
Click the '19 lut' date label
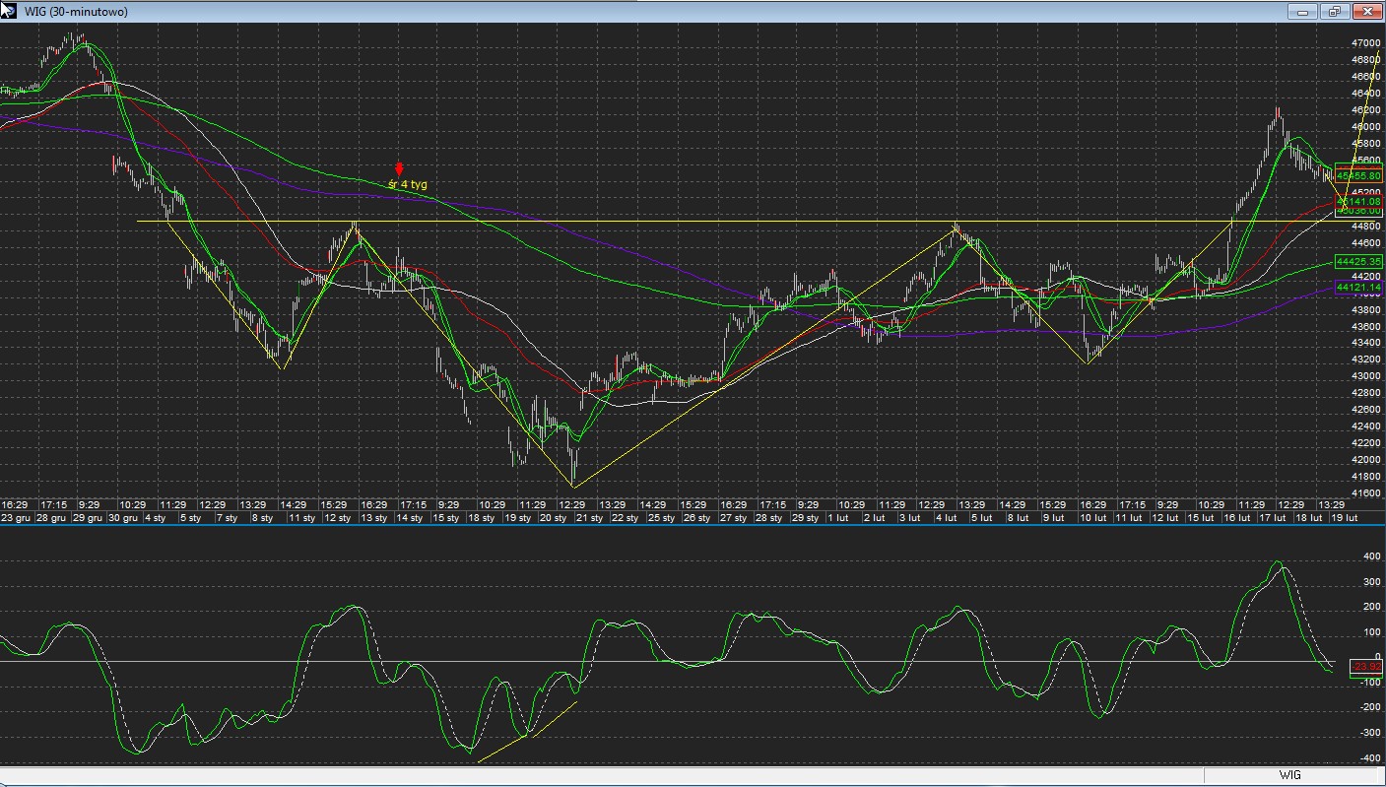pos(1344,517)
